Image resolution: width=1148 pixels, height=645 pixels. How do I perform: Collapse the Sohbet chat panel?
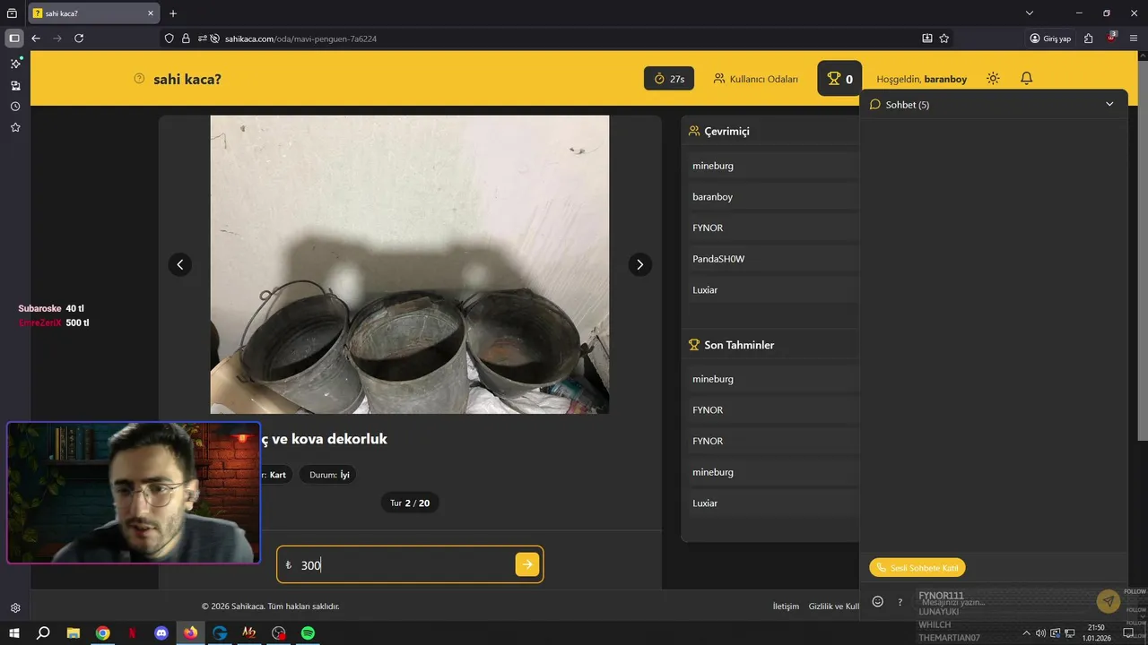pos(1109,104)
